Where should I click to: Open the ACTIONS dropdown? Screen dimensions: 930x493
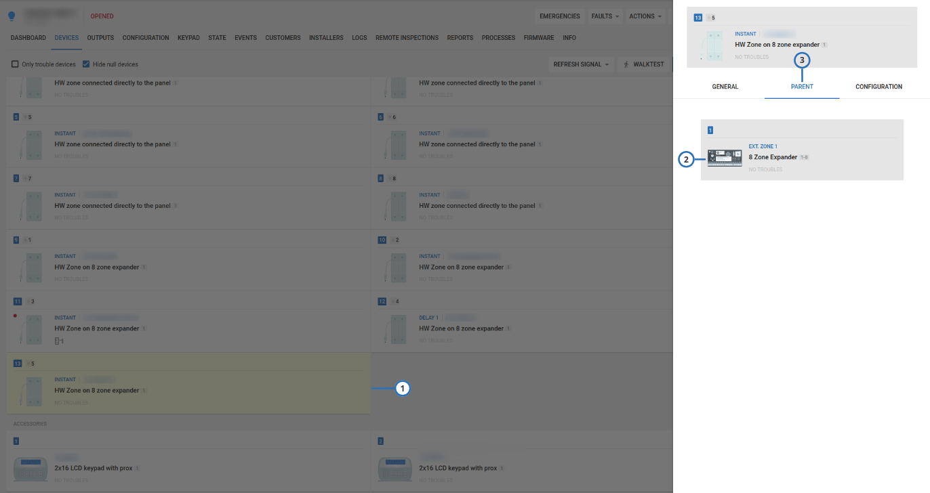click(x=643, y=16)
